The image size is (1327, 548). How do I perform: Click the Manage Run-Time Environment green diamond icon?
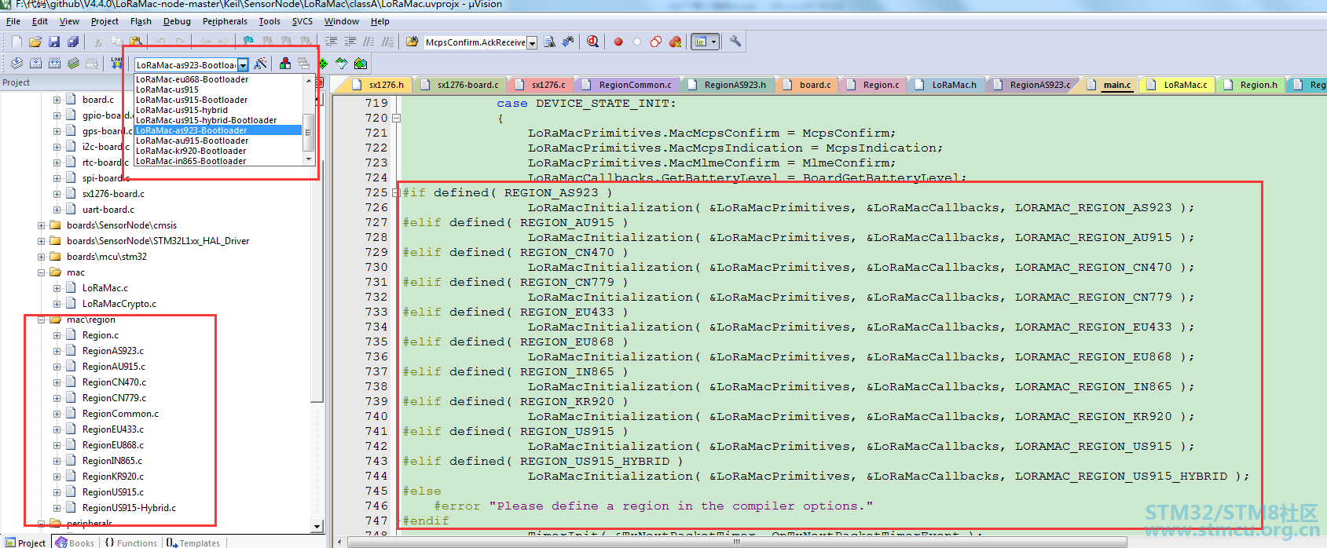(x=323, y=64)
